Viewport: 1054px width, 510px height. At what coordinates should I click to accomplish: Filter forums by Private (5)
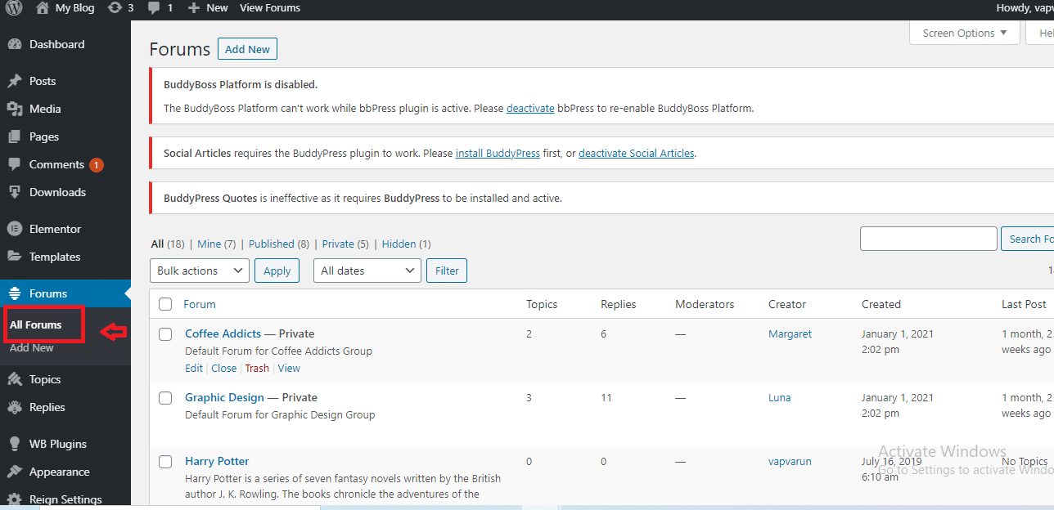(x=345, y=244)
